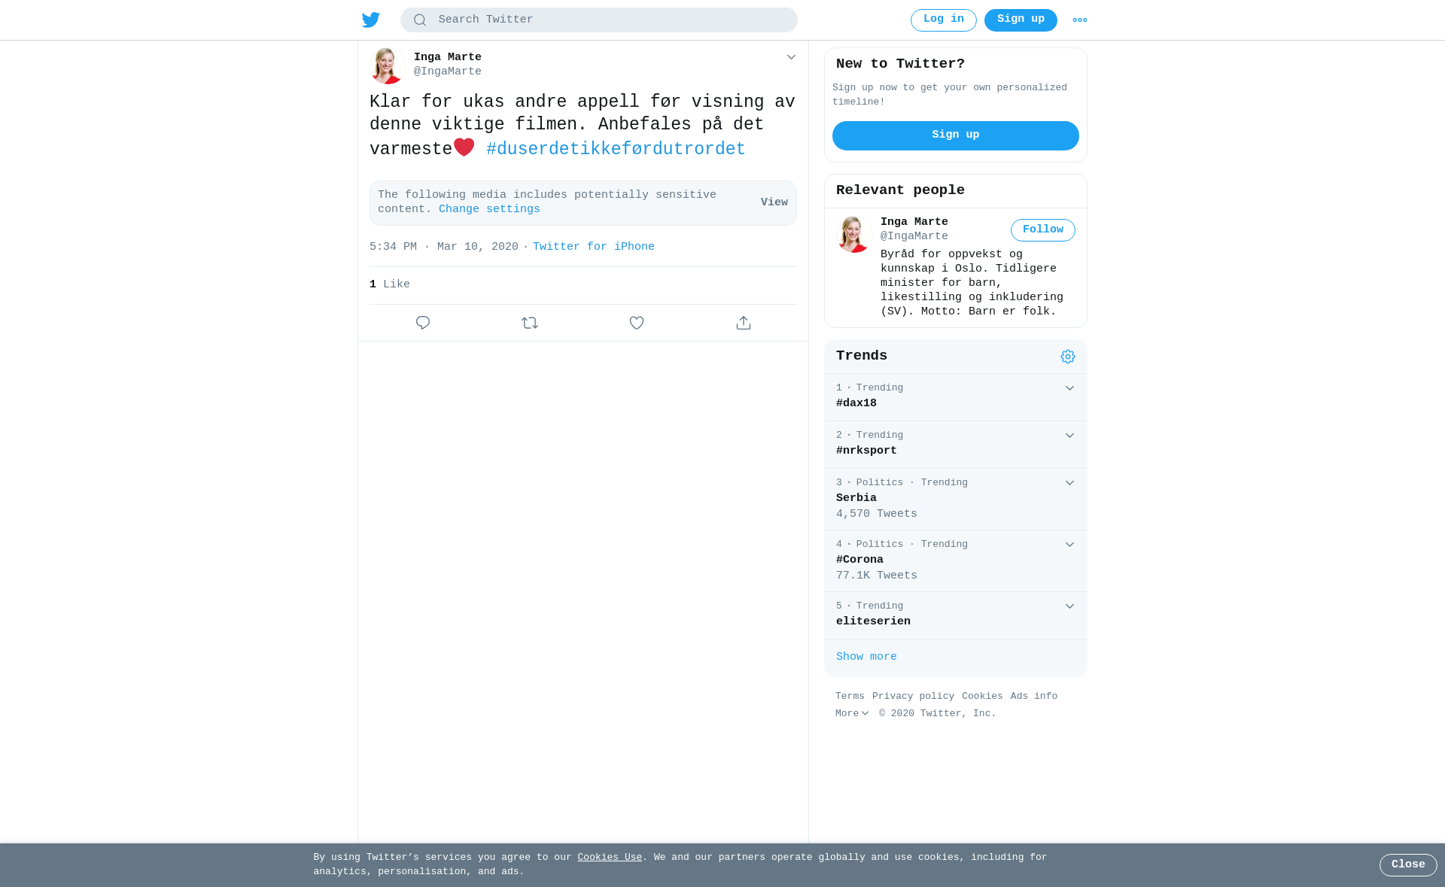Image resolution: width=1445 pixels, height=887 pixels.
Task: Open the reply icon under the tweet
Action: (423, 323)
